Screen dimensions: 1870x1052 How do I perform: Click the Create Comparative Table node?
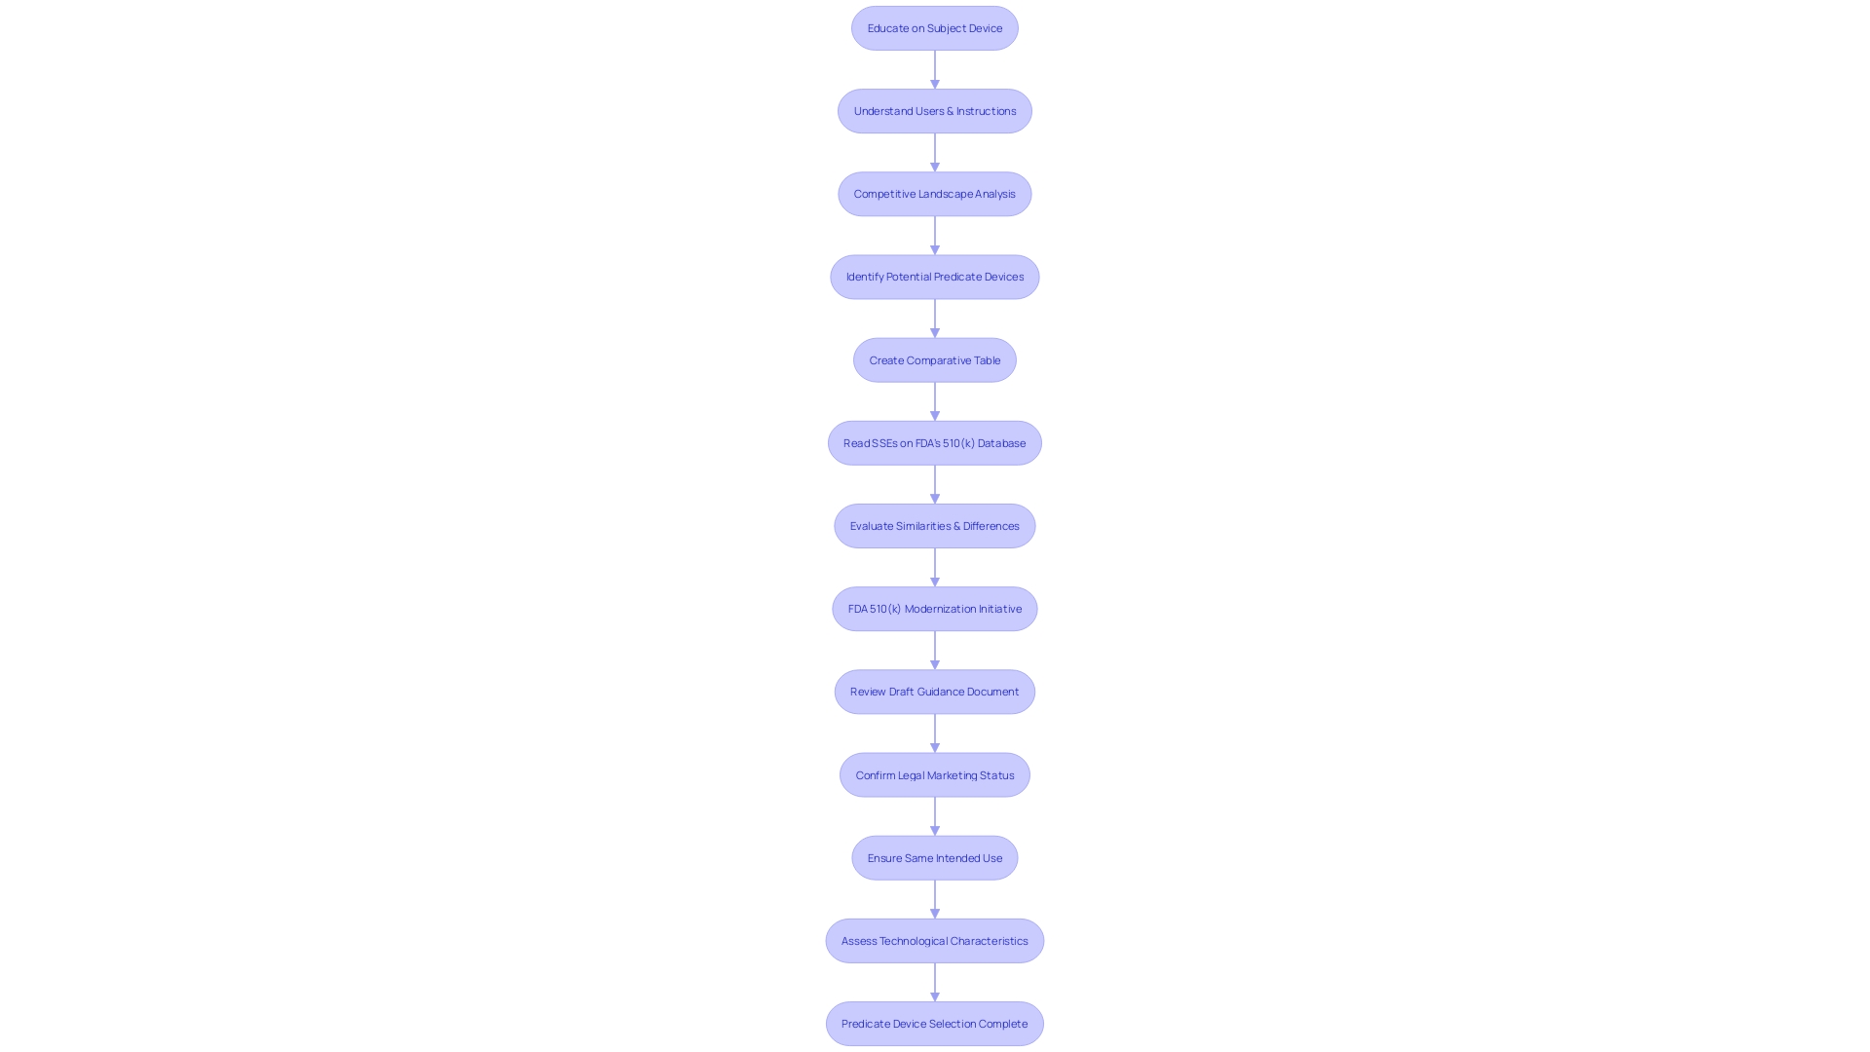point(935,359)
